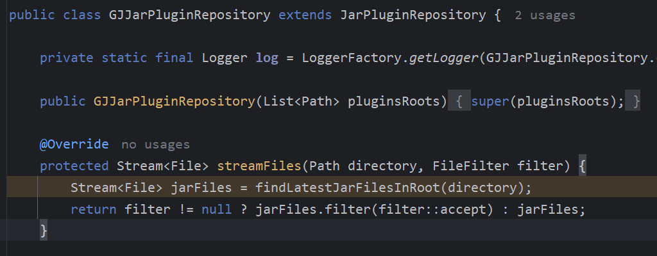Click the yellow GJJarPluginRepository constructor name
This screenshot has width=657, height=256.
point(175,102)
